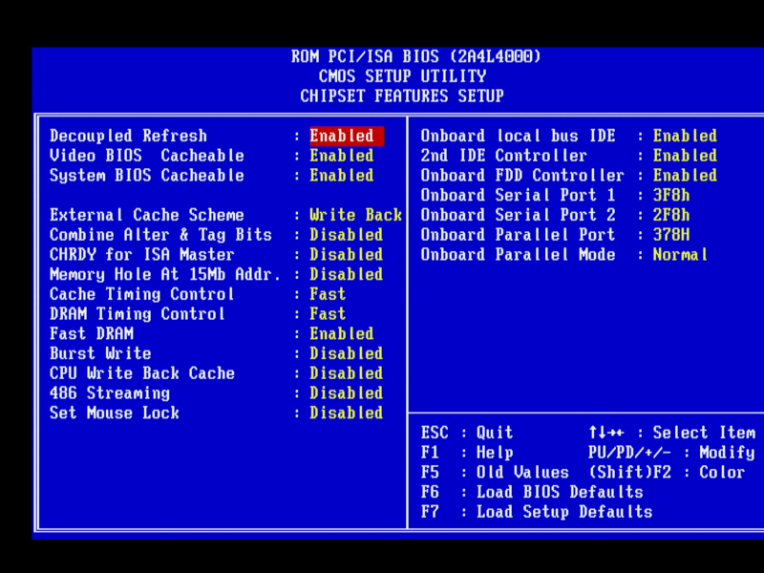764x573 pixels.
Task: Change External Cache Scheme Write Back value
Action: click(x=355, y=215)
